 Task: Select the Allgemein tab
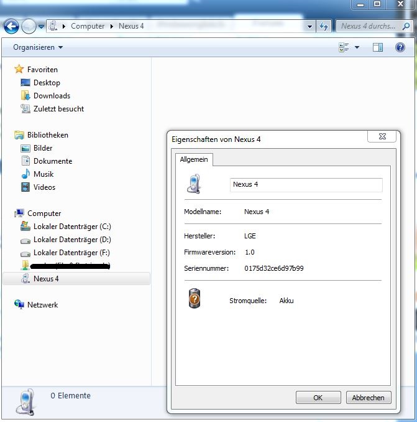[x=194, y=159]
